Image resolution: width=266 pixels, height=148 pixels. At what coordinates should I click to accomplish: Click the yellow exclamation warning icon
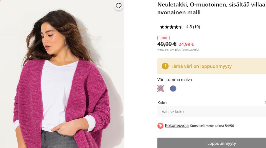(x=165, y=66)
